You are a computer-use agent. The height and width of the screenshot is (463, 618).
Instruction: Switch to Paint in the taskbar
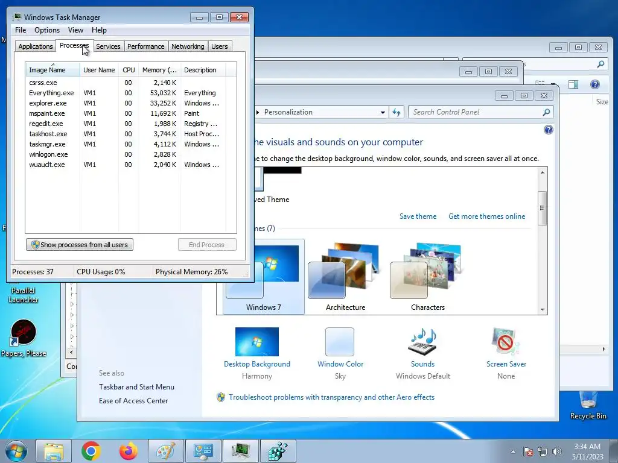coord(165,451)
